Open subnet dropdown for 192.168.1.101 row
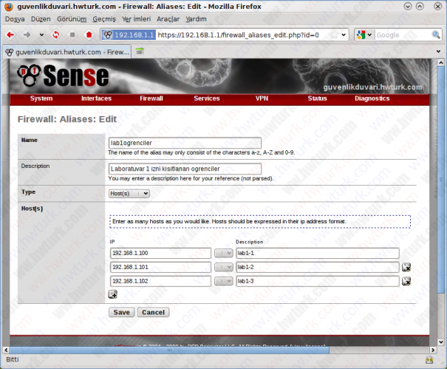447x369 pixels. 223,267
